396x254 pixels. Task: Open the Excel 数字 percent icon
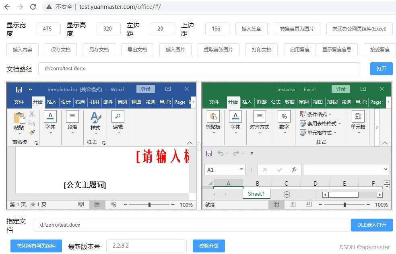click(x=284, y=117)
